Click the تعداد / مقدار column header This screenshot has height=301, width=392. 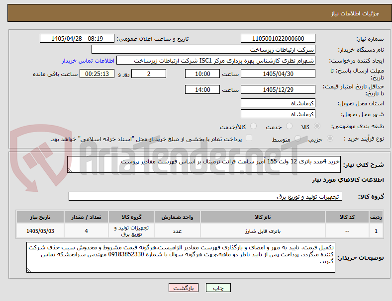[86, 217]
